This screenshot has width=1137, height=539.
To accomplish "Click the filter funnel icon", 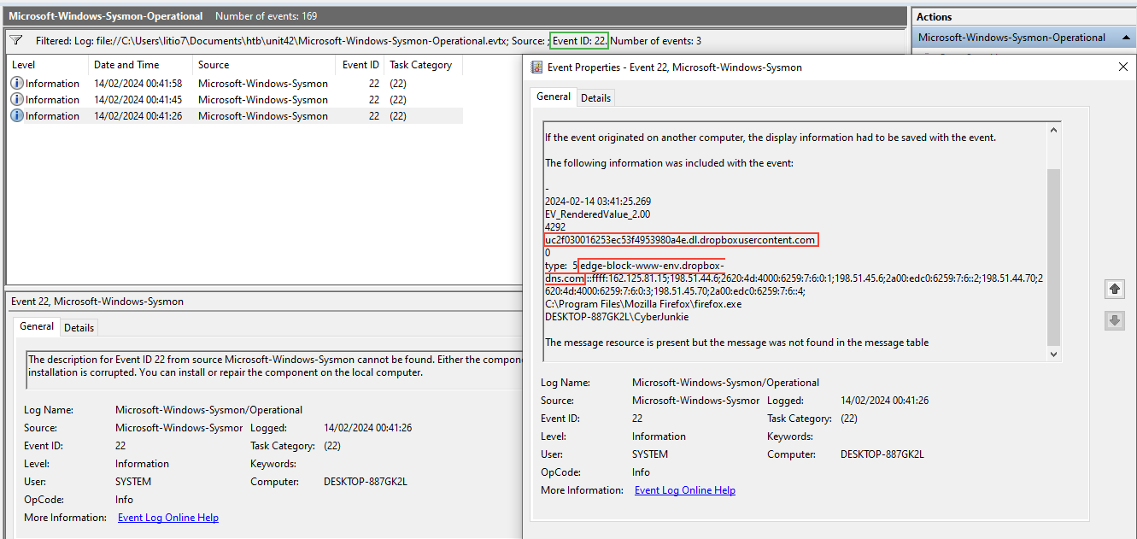I will click(16, 40).
